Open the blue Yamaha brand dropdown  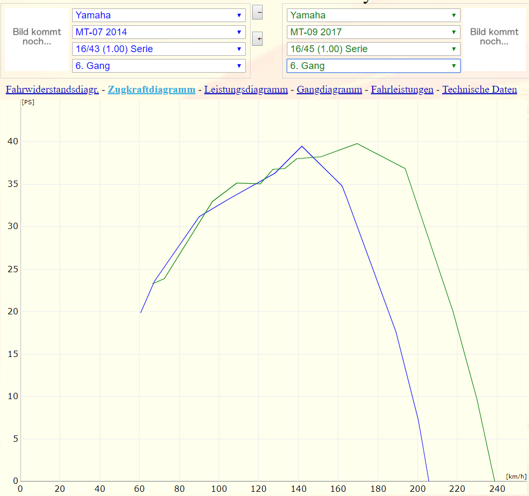[158, 15]
